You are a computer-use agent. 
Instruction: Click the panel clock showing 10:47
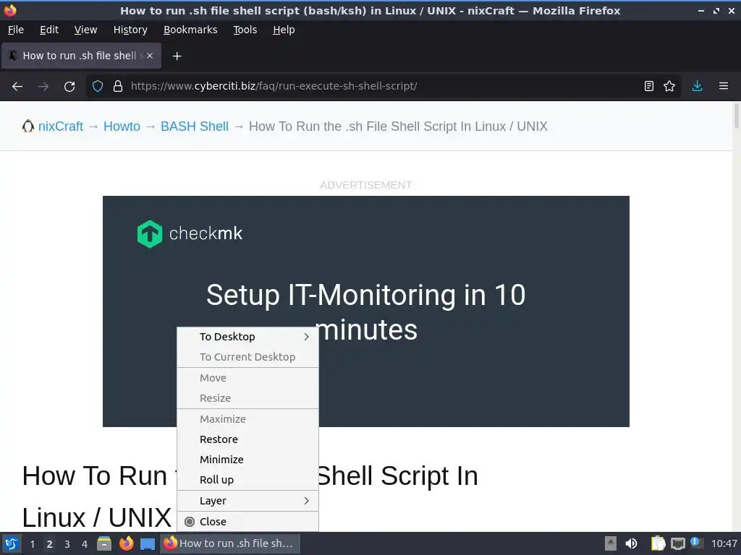click(x=724, y=543)
